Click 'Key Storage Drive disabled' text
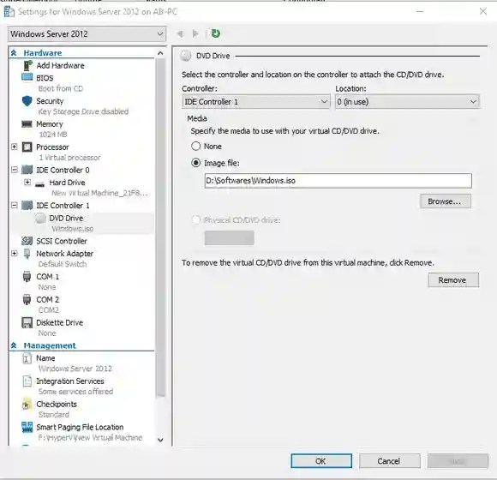This screenshot has width=497, height=480. click(83, 111)
